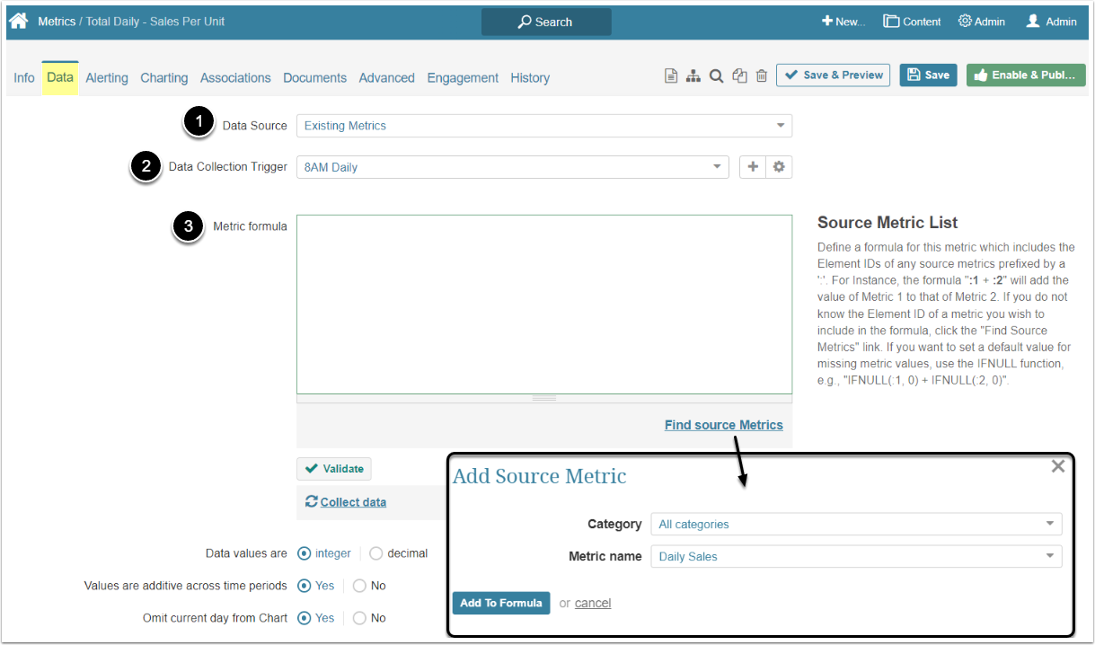
Task: Click Find source Metrics link
Action: click(724, 425)
